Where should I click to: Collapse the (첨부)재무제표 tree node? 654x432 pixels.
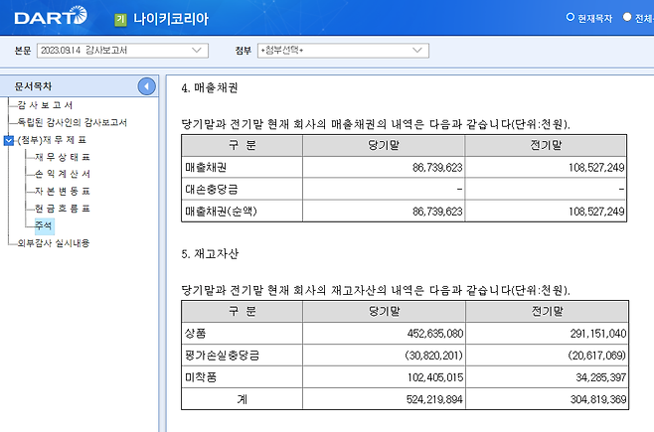pyautogui.click(x=9, y=140)
